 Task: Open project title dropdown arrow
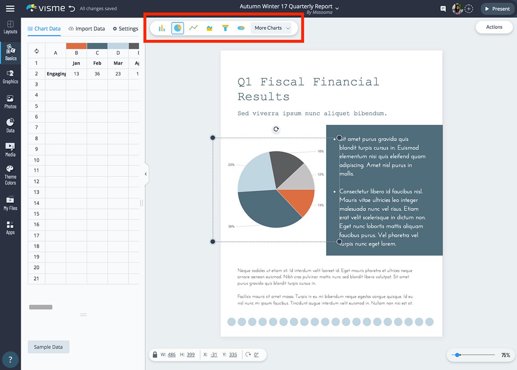337,8
